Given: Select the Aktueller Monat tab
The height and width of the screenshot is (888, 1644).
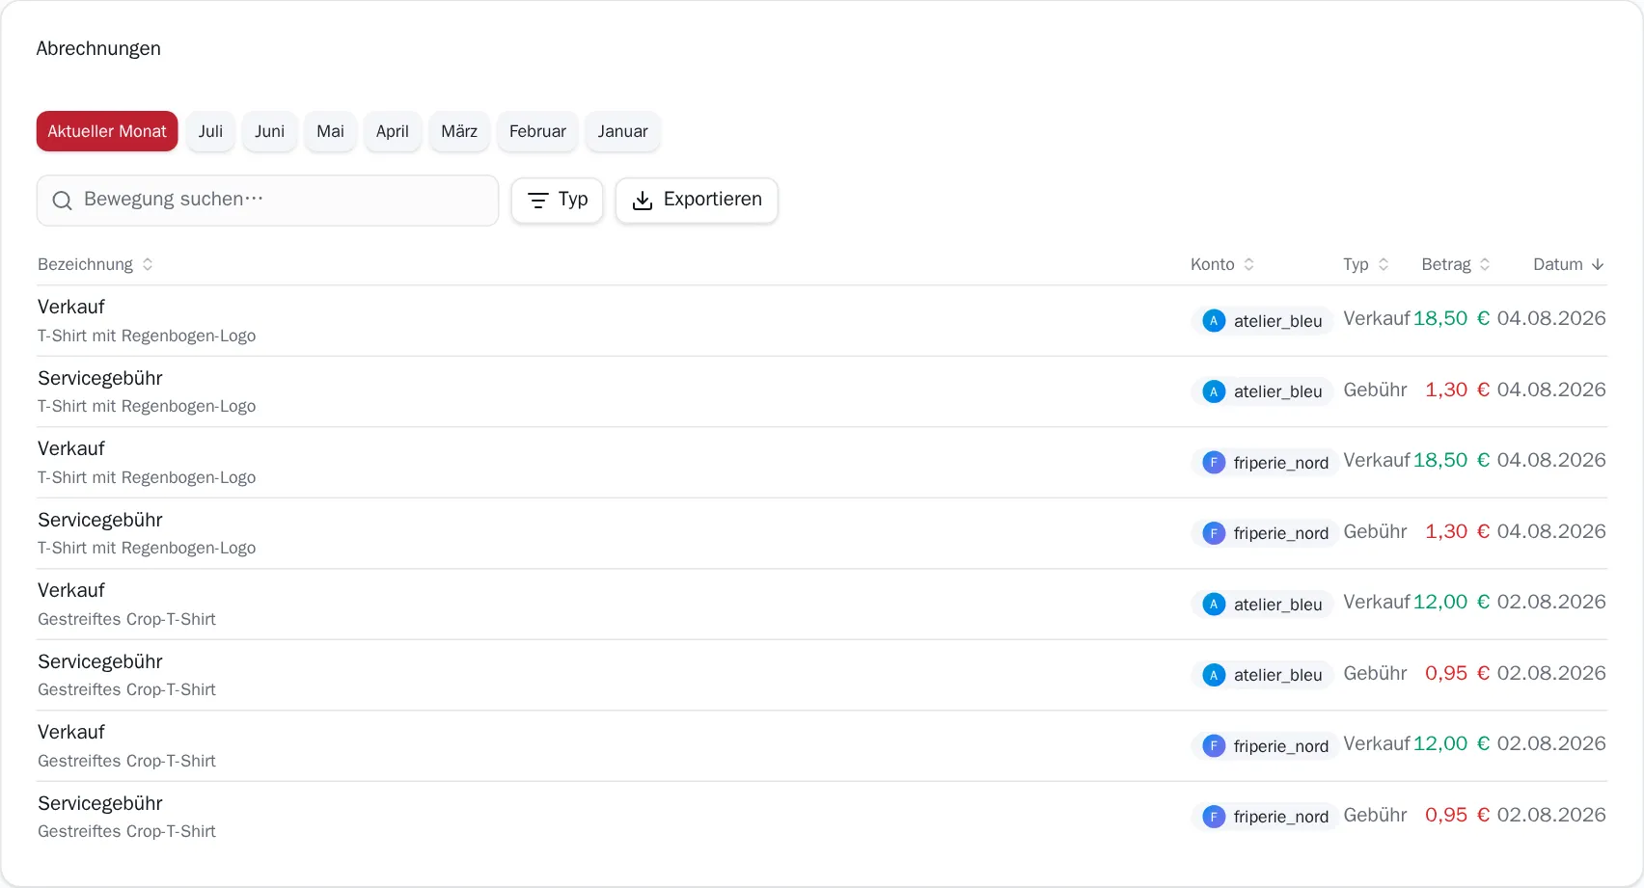Looking at the screenshot, I should point(107,131).
